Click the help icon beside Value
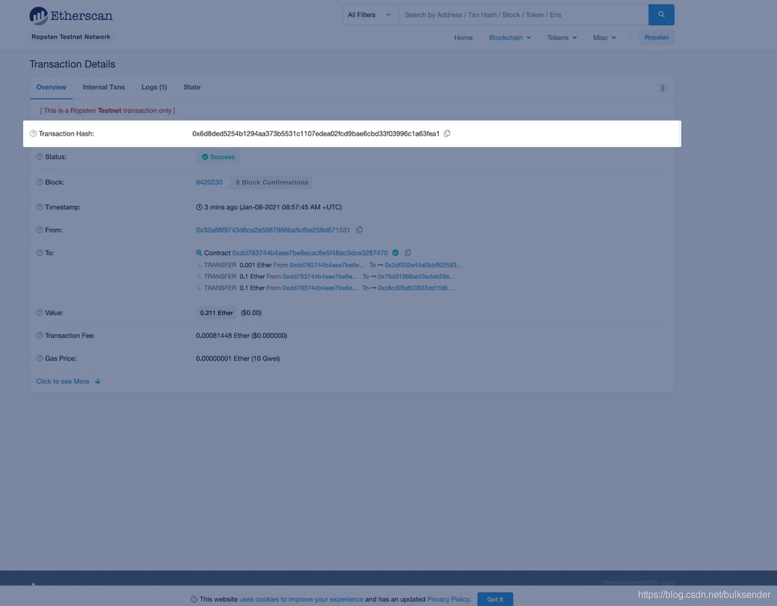This screenshot has height=606, width=777. pyautogui.click(x=40, y=312)
